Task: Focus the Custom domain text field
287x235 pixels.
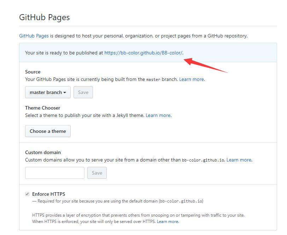Action: pos(55,173)
